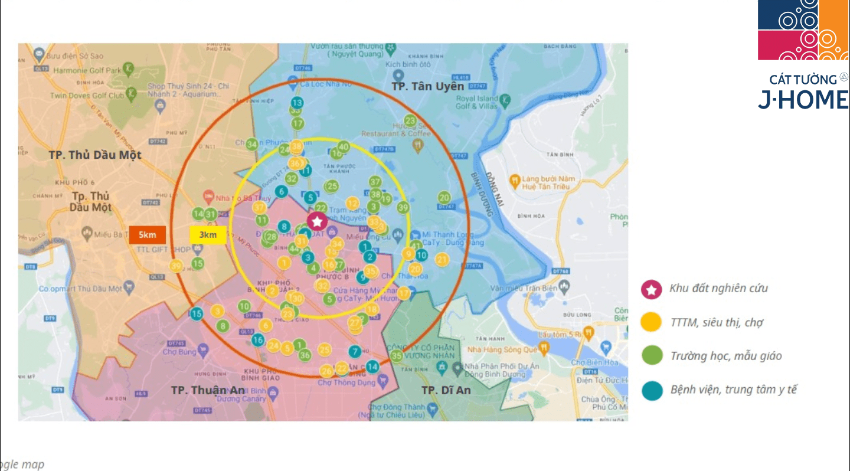The image size is (850, 471).
Task: Click pink legend swatch Khu đất nghiên cứu
Action: (x=652, y=290)
